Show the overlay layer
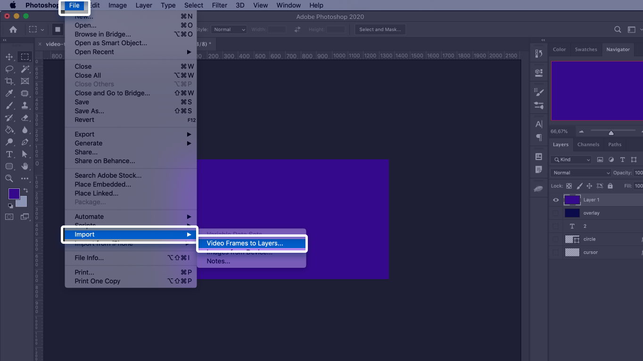This screenshot has width=643, height=361. click(556, 213)
